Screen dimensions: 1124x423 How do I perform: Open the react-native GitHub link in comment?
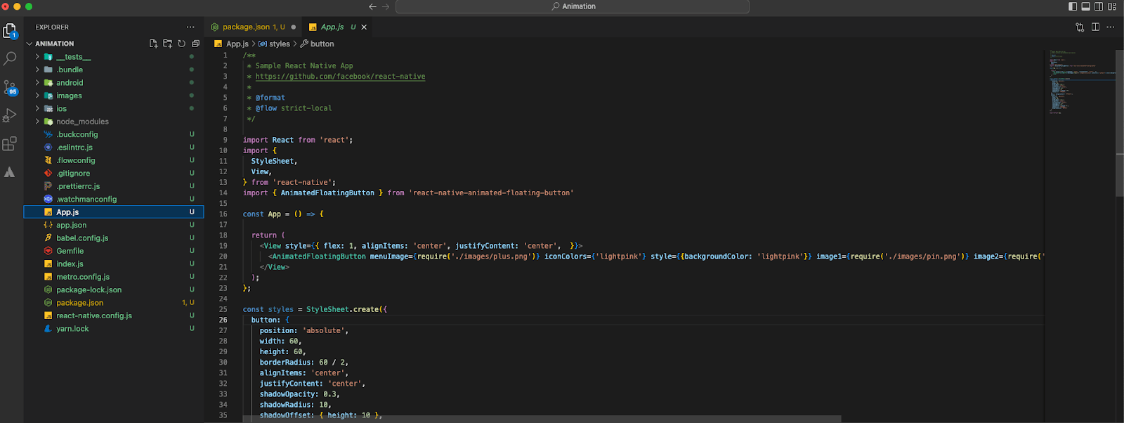tap(340, 77)
